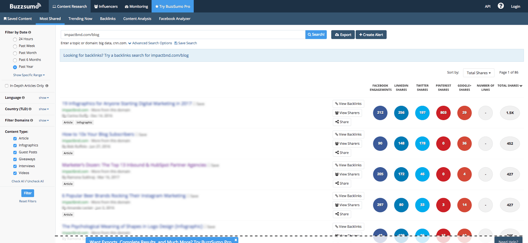The image size is (528, 243).
Task: Click the In-Depth Articles info icon
Action: pyautogui.click(x=47, y=86)
